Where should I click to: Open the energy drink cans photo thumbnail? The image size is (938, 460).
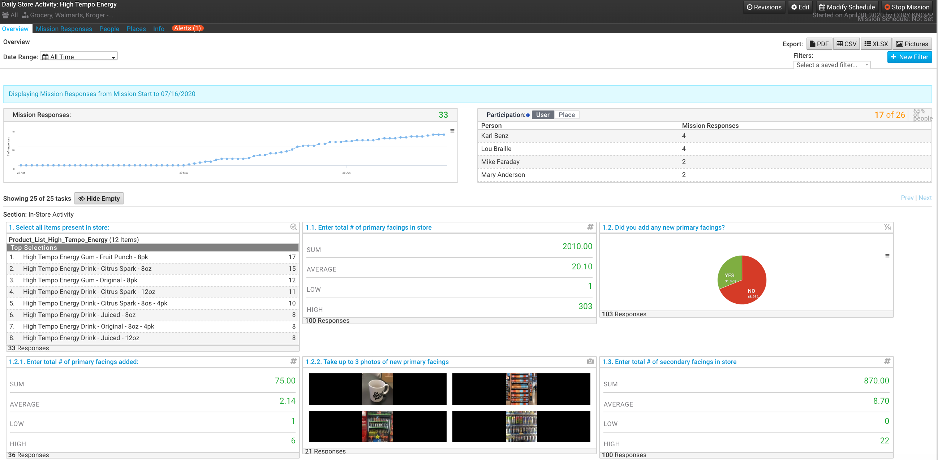point(521,426)
